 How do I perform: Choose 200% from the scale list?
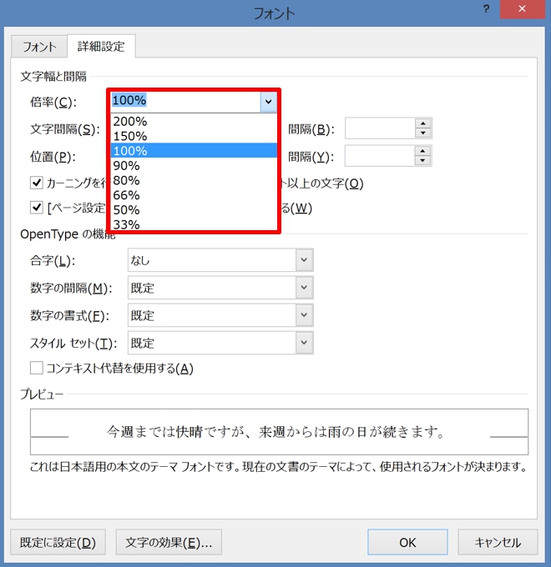(x=194, y=121)
